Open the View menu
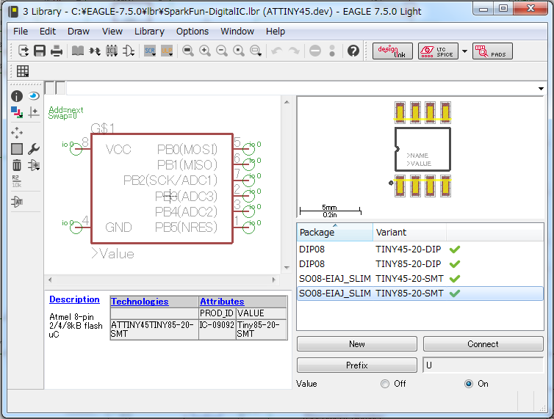Viewport: 554px width, 419px height. 112,32
